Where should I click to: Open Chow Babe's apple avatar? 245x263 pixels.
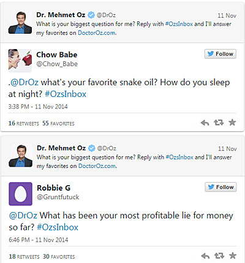(20, 61)
